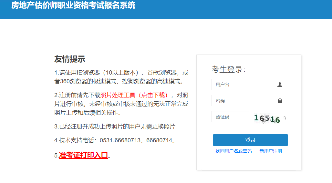
Task: Go to 新用户注册 page
Action: tap(271, 151)
